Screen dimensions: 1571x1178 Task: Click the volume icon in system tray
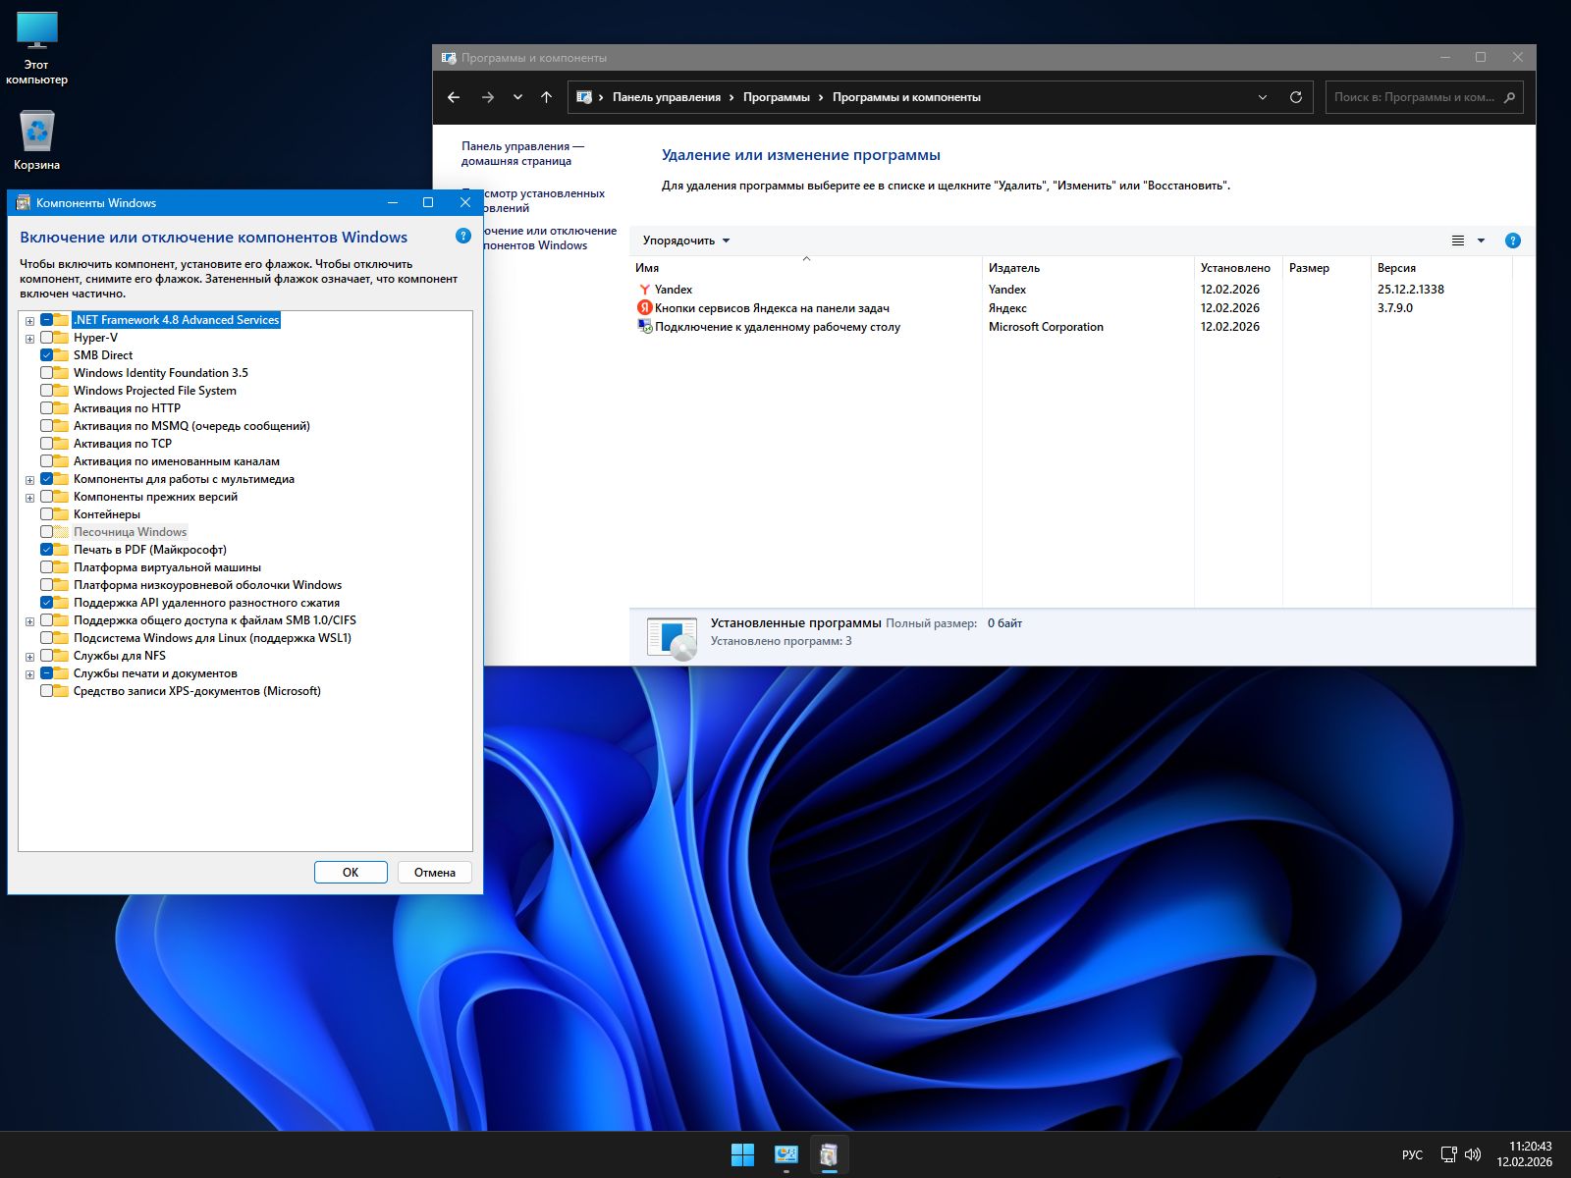1473,1154
